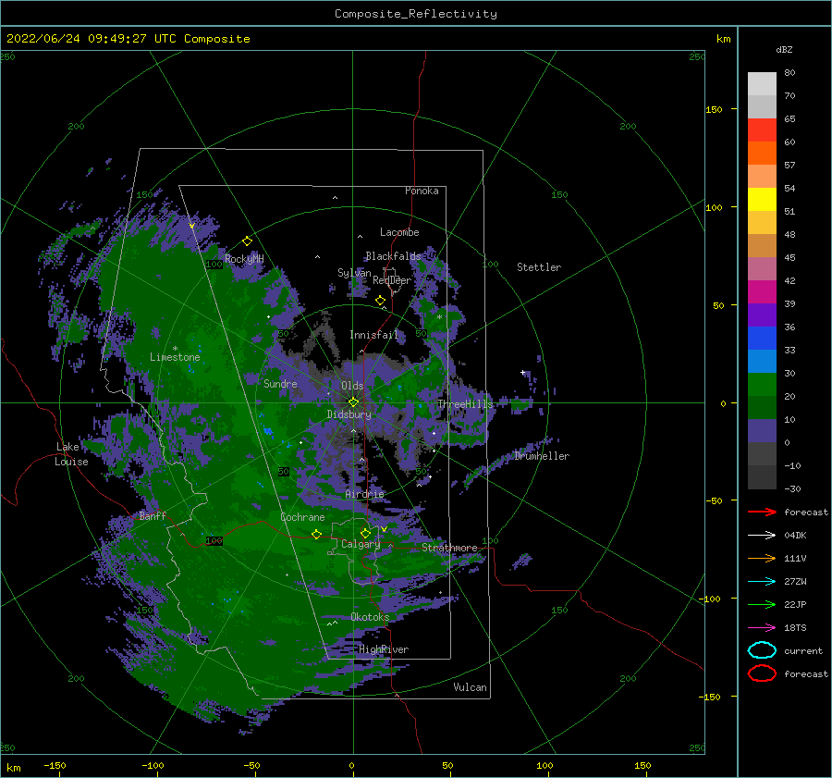
Task: Click the 'dBZ' legend heading
Action: pos(784,50)
